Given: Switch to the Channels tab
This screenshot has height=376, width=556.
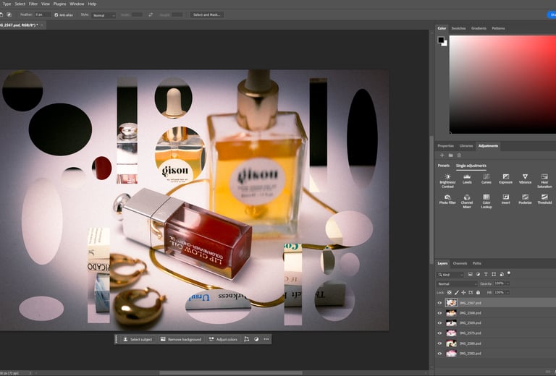Looking at the screenshot, I should tap(460, 263).
